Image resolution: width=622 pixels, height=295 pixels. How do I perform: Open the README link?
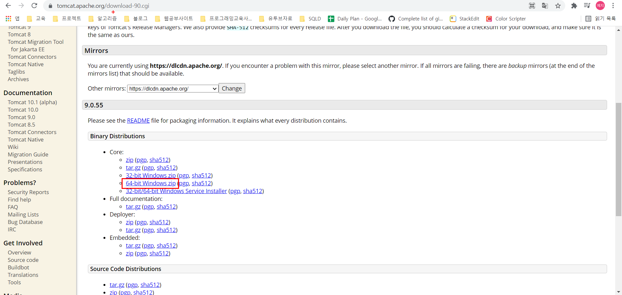point(138,120)
